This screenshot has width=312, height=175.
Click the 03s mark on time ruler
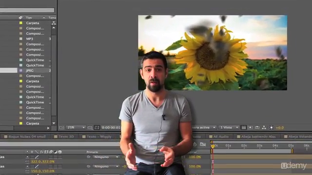pos(259,146)
